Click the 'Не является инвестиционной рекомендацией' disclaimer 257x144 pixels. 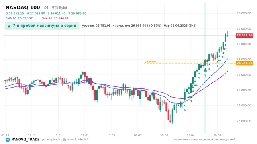click(x=204, y=140)
